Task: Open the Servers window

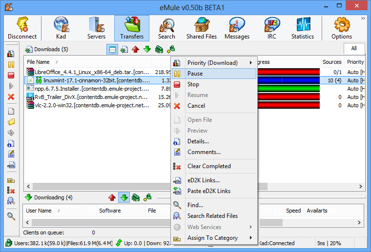Action: [96, 28]
